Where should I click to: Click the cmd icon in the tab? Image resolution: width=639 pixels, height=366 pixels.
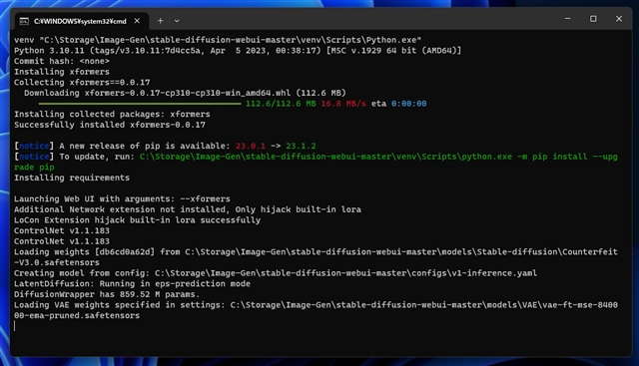24,21
